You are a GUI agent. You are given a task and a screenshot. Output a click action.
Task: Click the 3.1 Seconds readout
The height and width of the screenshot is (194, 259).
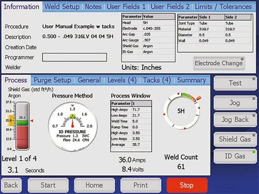pos(26,170)
